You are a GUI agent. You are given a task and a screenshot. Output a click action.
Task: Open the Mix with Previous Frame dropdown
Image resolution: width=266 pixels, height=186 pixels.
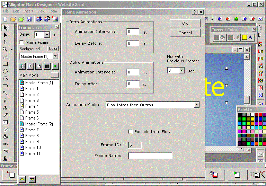click(182, 70)
